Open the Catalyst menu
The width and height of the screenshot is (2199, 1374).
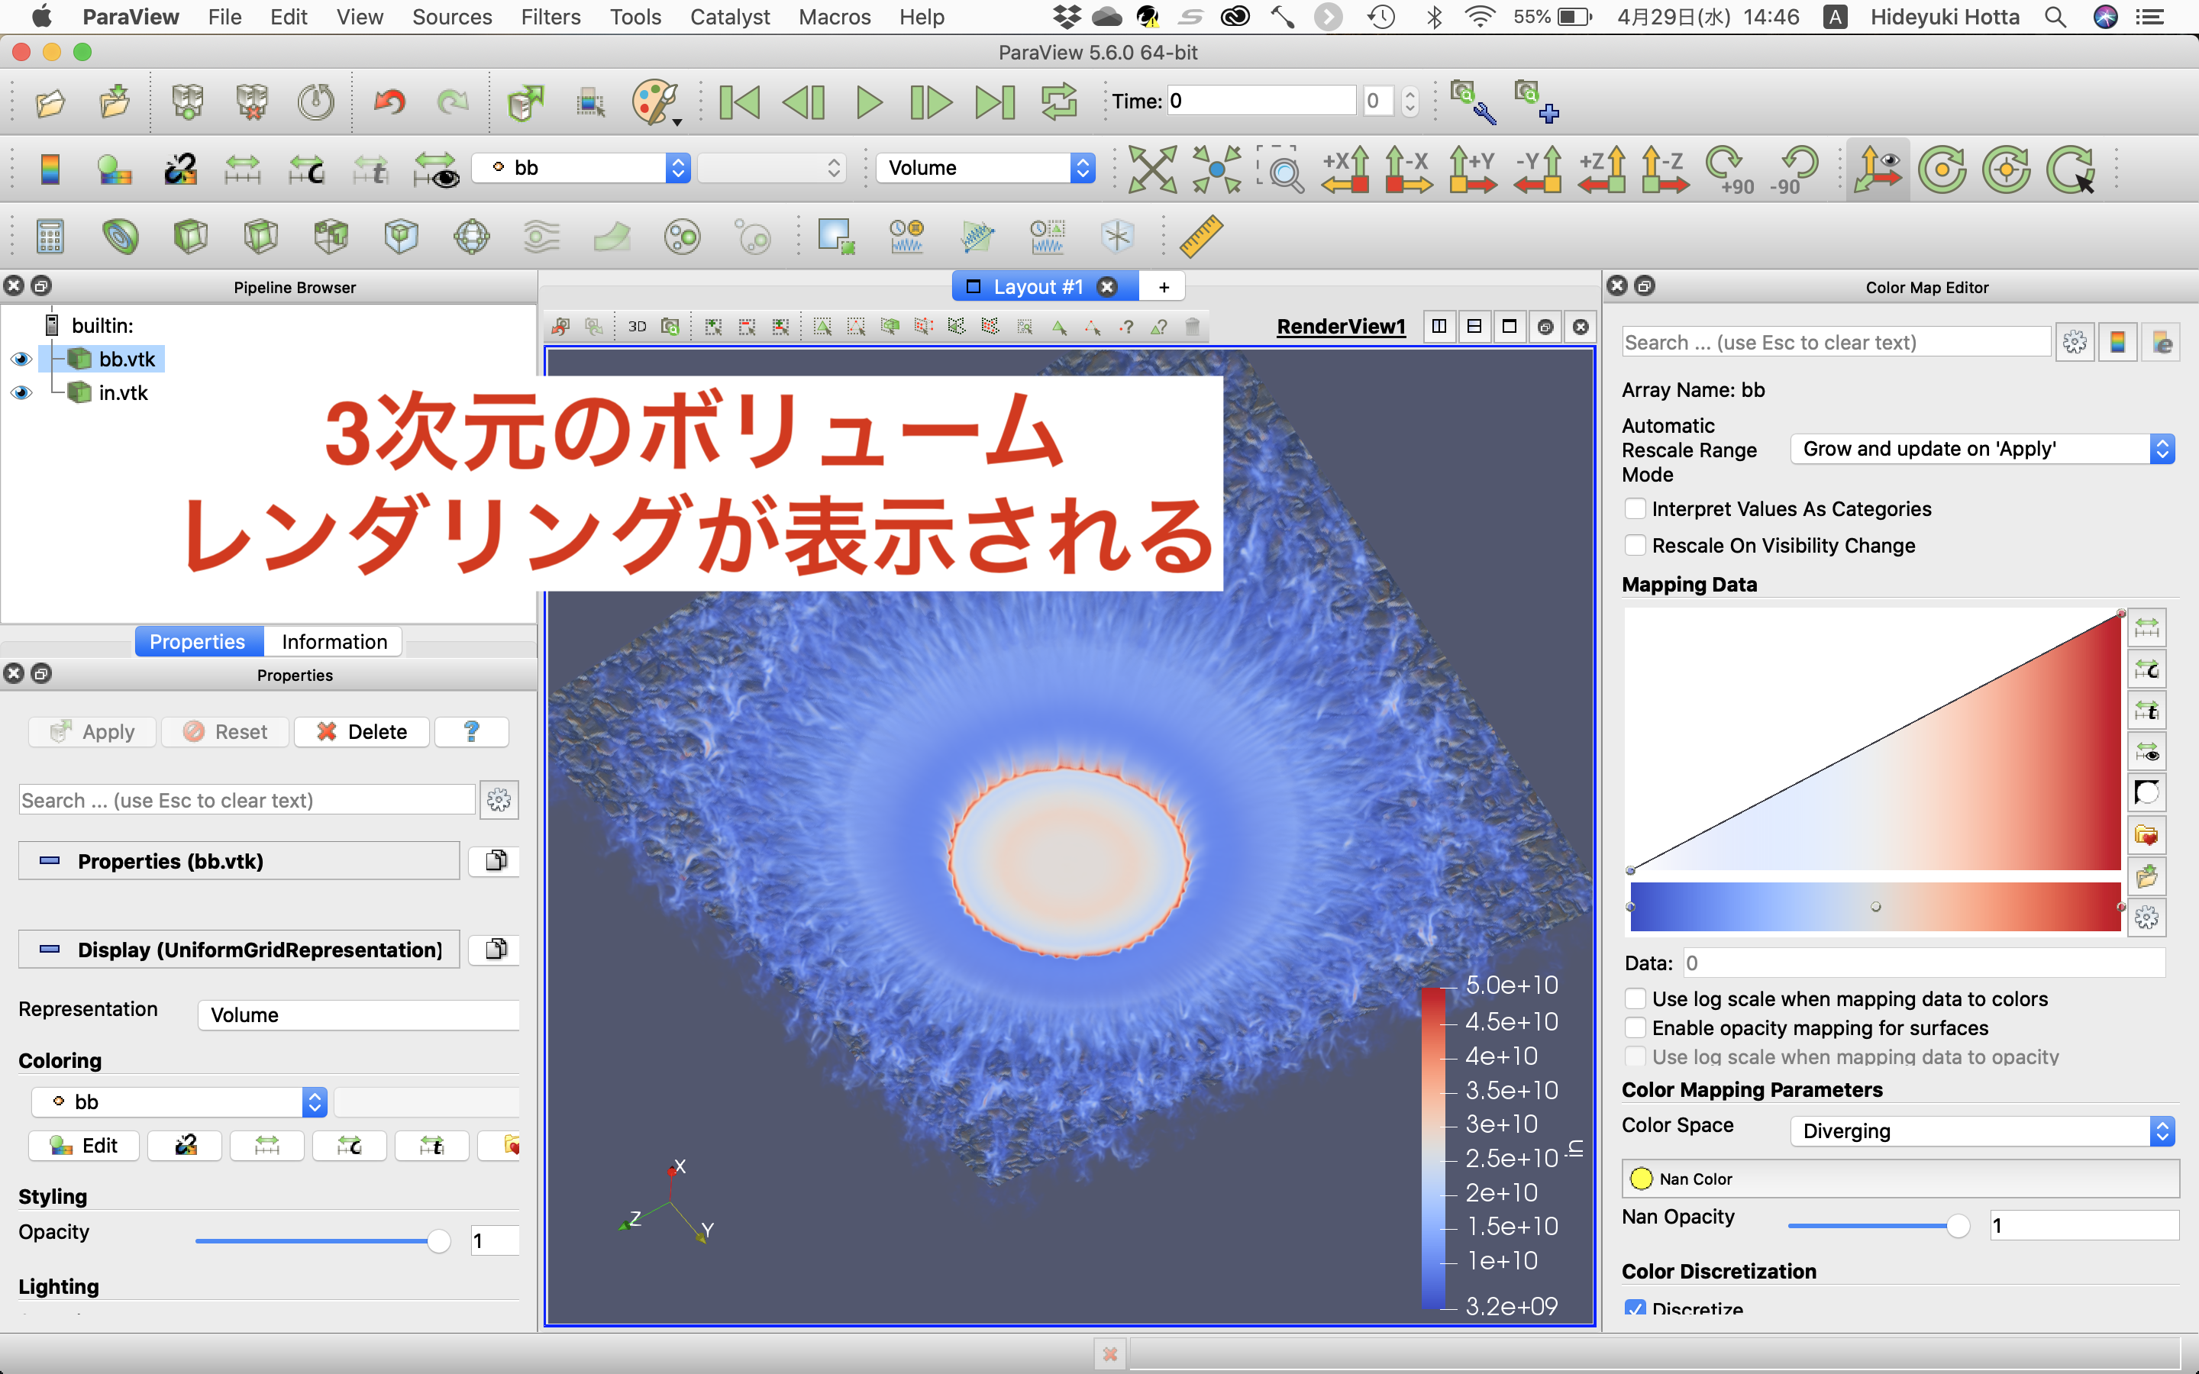[x=730, y=16]
